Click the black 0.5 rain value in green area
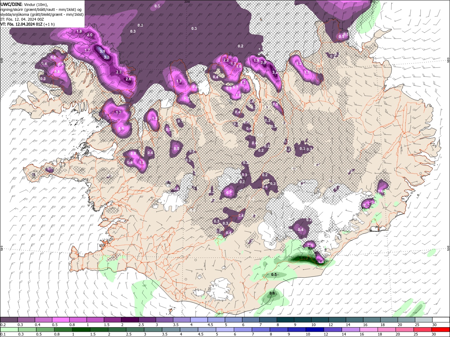 274,275
